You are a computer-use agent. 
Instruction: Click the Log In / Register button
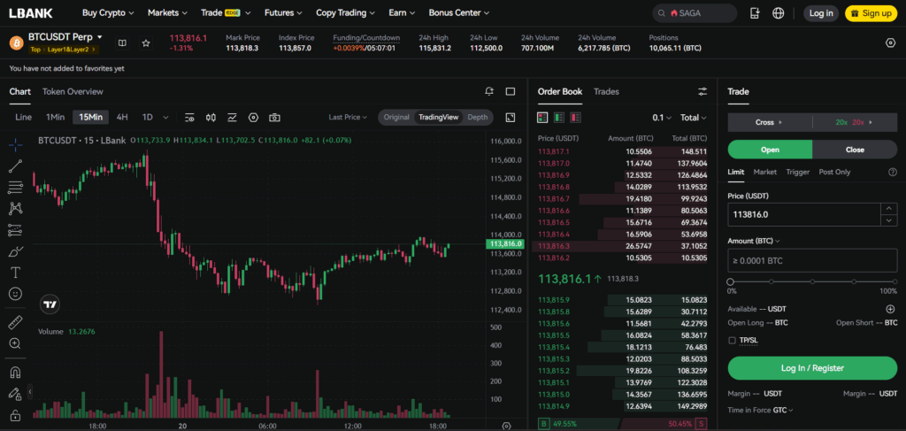pyautogui.click(x=812, y=368)
